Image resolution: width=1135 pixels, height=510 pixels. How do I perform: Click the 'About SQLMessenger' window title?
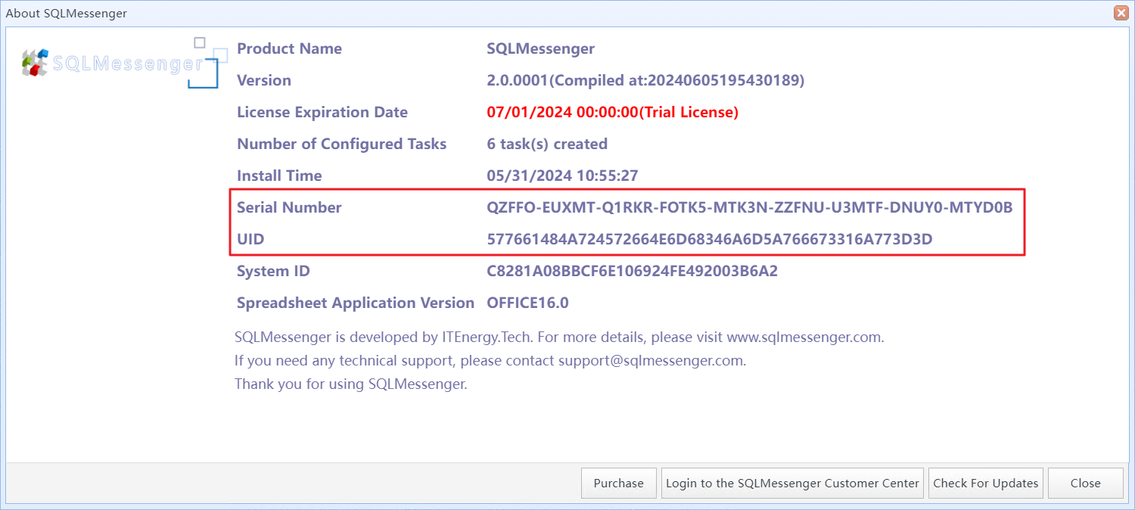click(67, 13)
